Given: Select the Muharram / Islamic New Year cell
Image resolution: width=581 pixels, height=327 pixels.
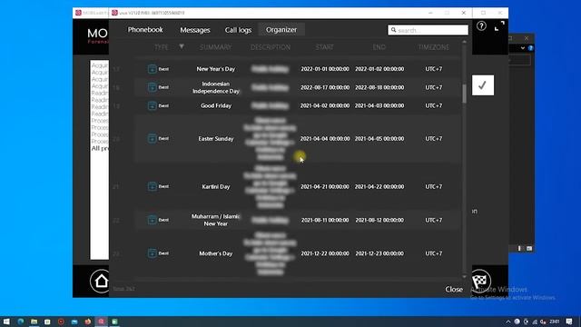Looking at the screenshot, I should pos(216,220).
